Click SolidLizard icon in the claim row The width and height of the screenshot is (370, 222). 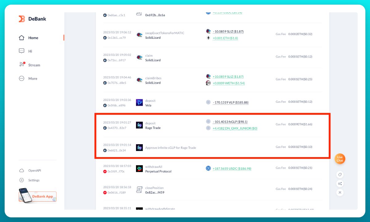pos(139,57)
